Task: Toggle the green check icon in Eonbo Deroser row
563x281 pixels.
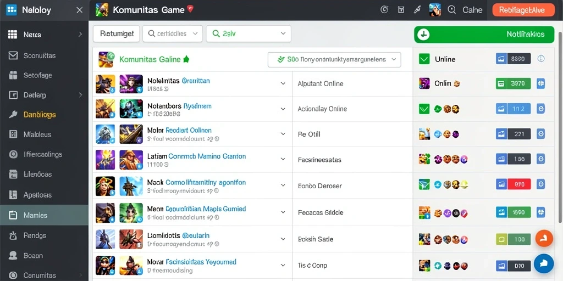Action: point(424,184)
